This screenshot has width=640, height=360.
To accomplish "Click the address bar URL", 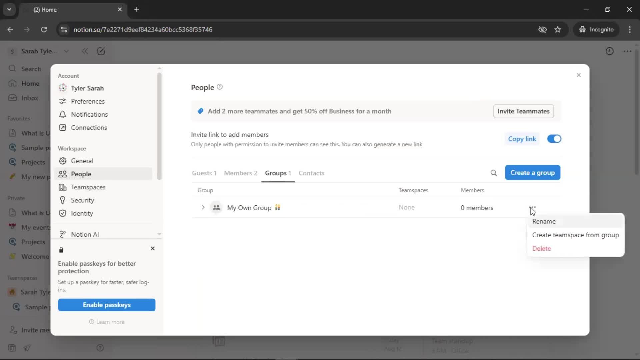I will click(x=143, y=29).
